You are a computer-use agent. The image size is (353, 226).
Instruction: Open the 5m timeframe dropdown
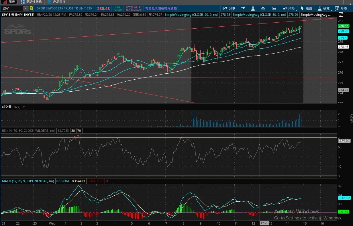[274, 8]
